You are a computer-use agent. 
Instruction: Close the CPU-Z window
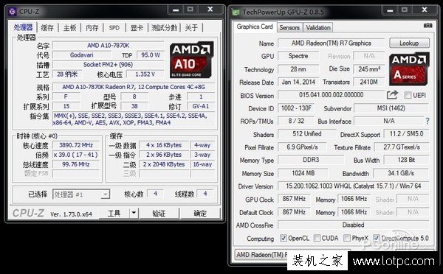(210, 10)
